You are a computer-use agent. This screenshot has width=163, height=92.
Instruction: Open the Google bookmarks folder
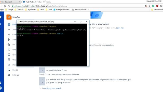click(9, 10)
